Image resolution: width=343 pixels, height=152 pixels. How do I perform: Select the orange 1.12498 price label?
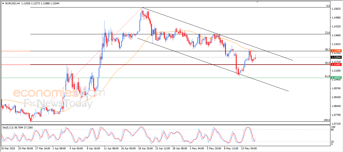coord(336,51)
